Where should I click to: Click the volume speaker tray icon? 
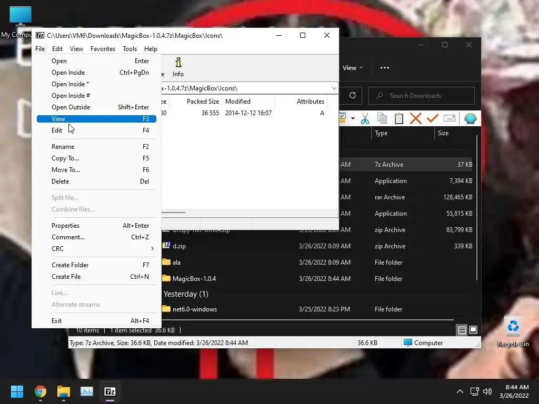pos(487,391)
